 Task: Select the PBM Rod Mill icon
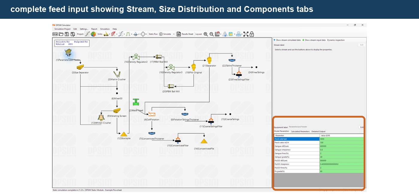tap(159, 57)
